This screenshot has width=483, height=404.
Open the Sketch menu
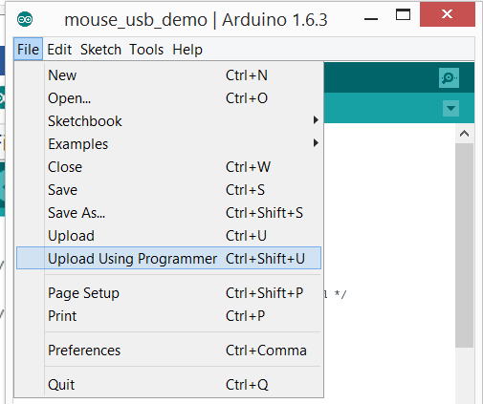(100, 50)
